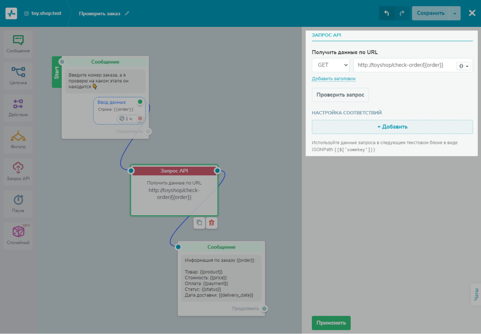Image resolution: width=481 pixels, height=334 pixels.
Task: Pick the Запрос API block from the palette
Action: click(18, 172)
